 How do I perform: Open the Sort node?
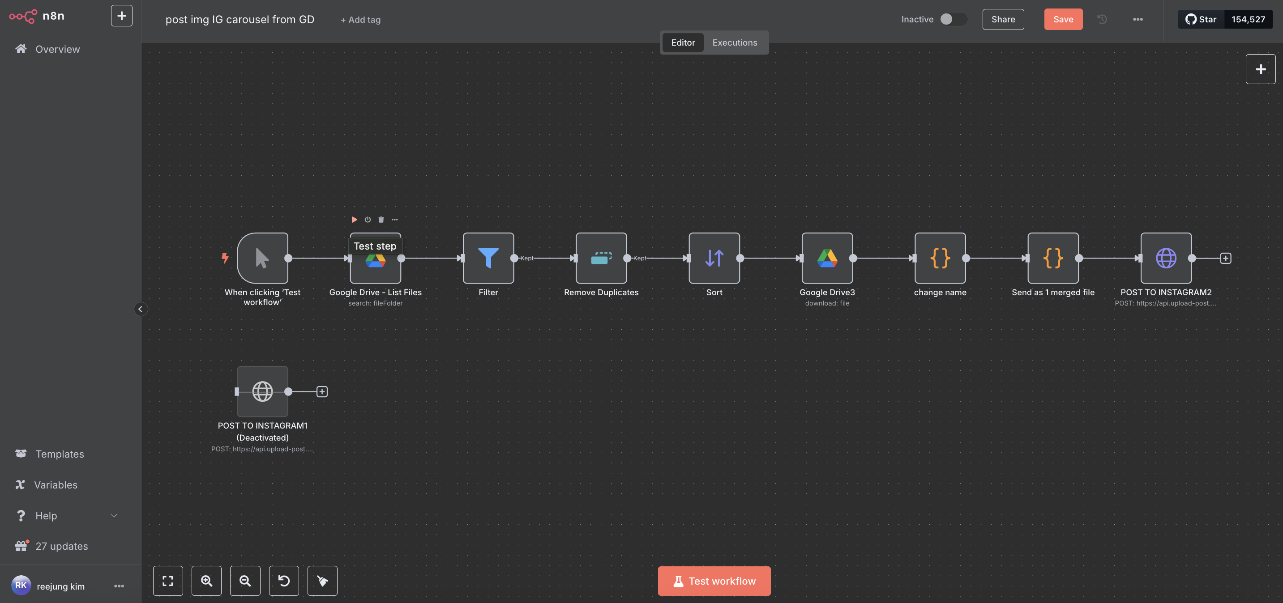coord(714,258)
